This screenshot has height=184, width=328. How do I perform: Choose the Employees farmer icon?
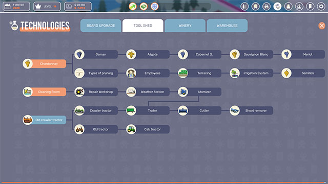(131, 73)
